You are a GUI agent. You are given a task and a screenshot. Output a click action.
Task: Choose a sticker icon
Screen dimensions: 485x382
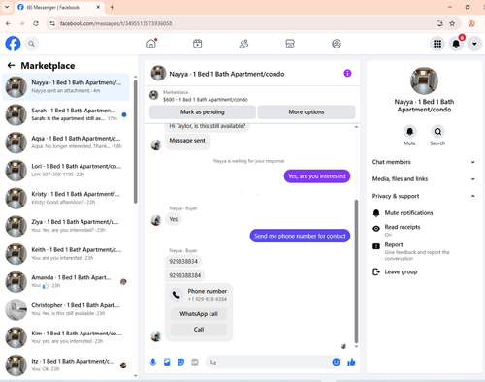(180, 362)
